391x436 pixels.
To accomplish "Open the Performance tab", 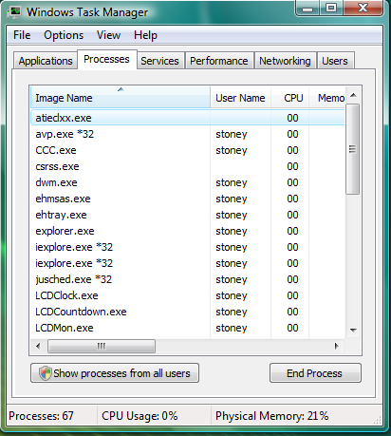I will [219, 61].
